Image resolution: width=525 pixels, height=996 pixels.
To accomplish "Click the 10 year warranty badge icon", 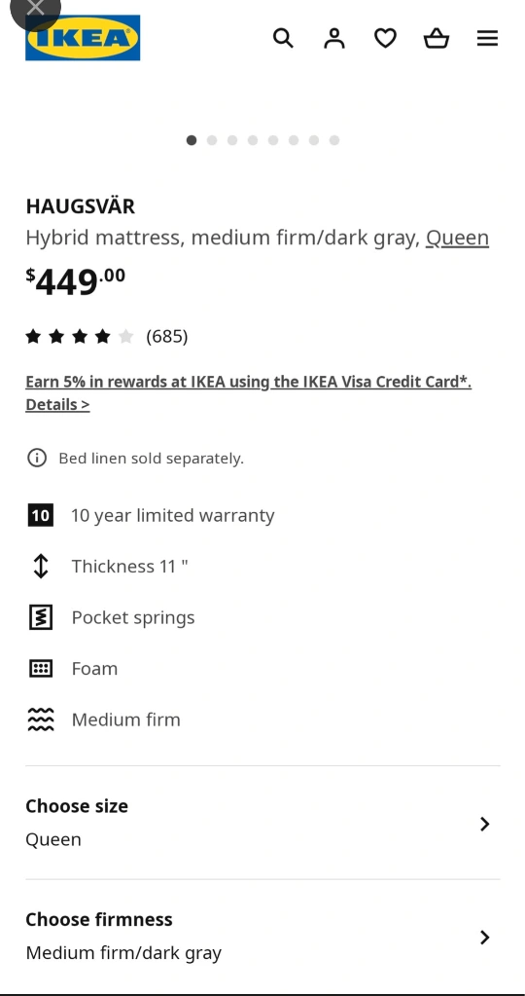I will [x=41, y=515].
